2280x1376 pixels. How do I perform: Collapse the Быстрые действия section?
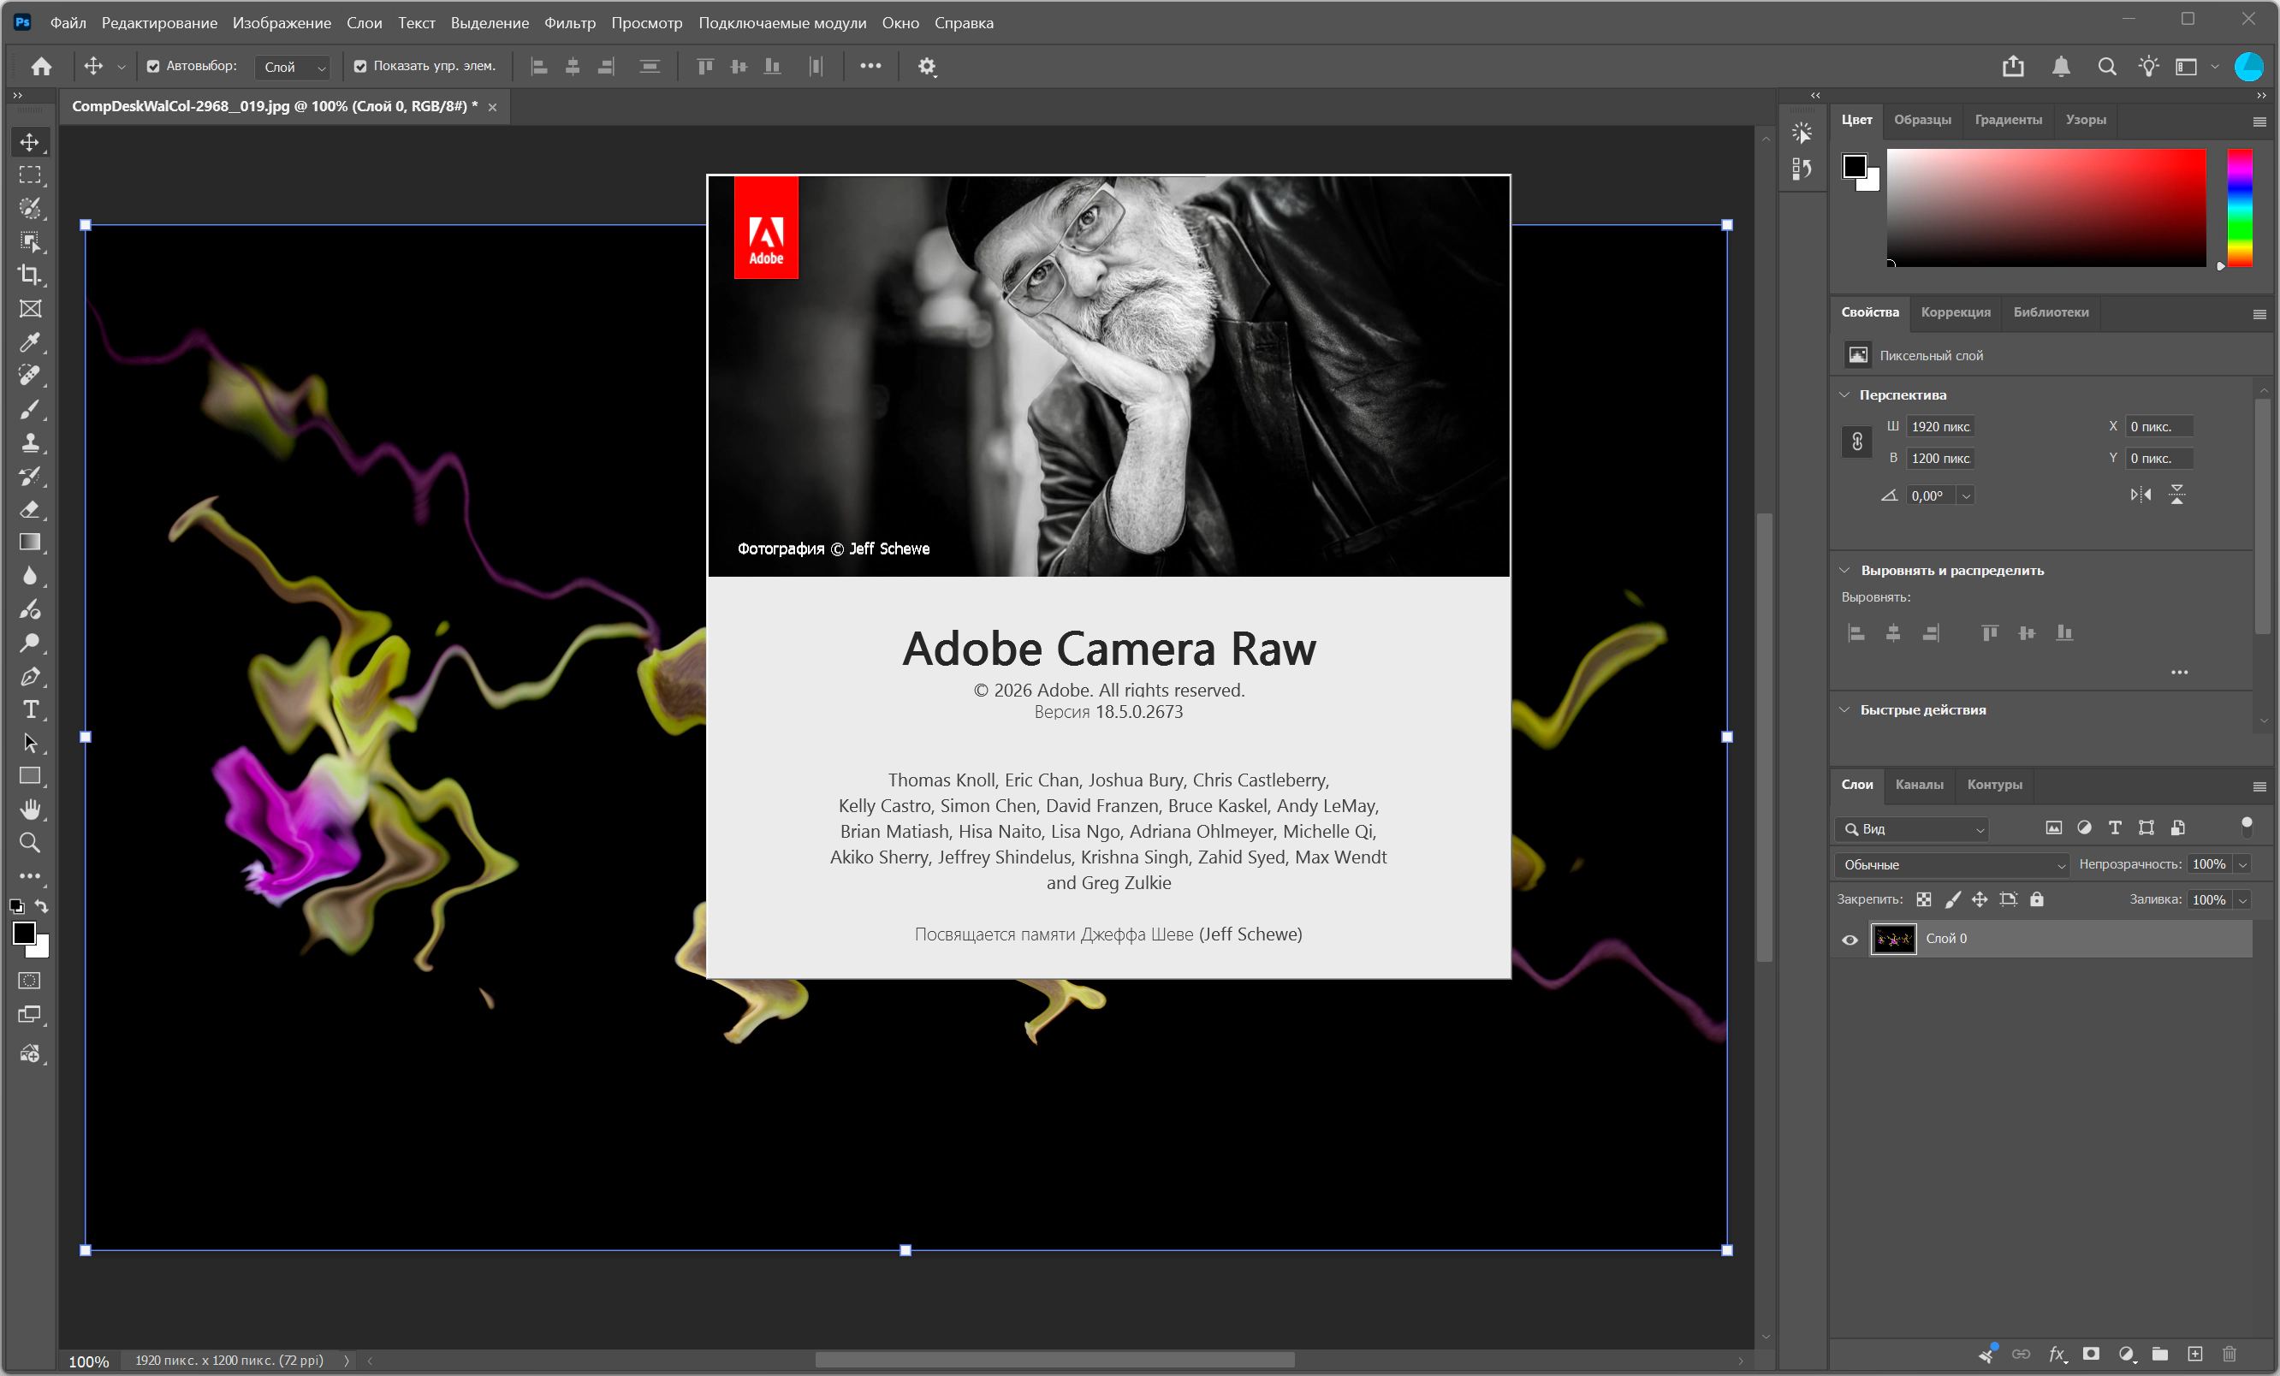pyautogui.click(x=1844, y=709)
